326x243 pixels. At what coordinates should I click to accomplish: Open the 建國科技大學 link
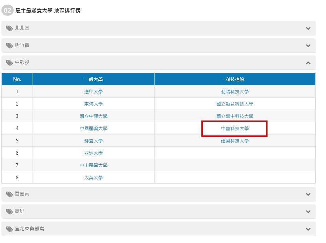pos(235,141)
